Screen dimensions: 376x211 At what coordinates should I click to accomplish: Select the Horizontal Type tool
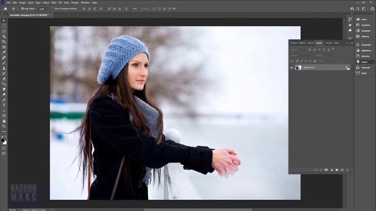[4, 105]
